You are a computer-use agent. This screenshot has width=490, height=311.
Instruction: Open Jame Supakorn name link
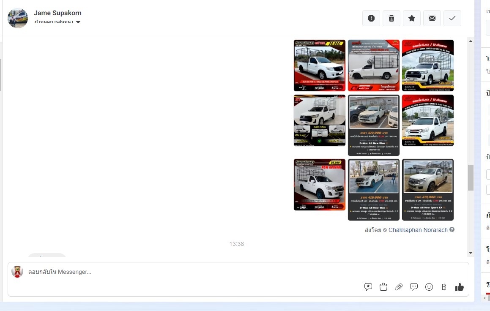pos(57,13)
